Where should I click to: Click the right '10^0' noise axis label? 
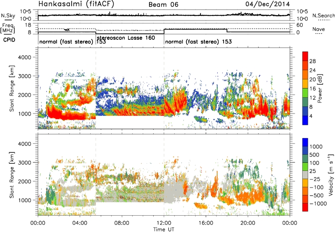tap(302, 19)
